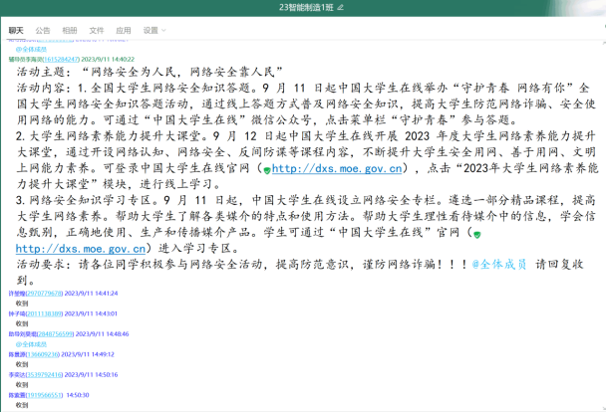This screenshot has width=606, height=412.
Task: Click sender ID 1919566551 at 14:50:30
Action: 45,395
